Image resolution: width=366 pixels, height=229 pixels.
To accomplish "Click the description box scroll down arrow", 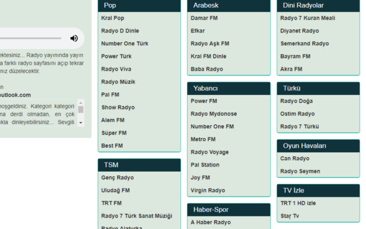I will pyautogui.click(x=81, y=123).
